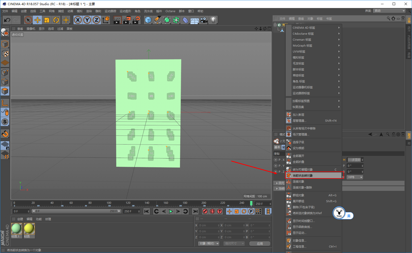Toggle Z axis lock
This screenshot has height=253, width=412.
[96, 20]
